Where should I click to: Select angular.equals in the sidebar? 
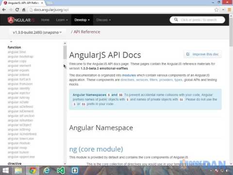(18, 70)
